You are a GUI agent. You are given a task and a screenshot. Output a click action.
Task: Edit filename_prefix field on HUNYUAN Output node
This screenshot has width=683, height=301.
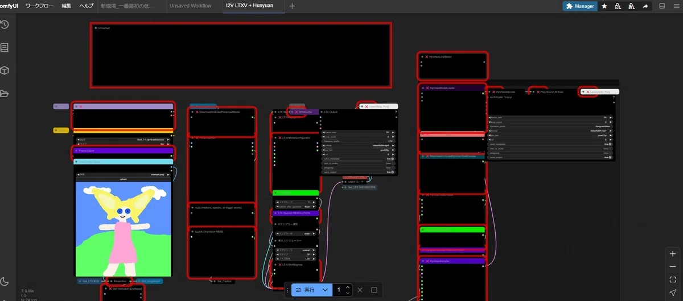tap(552, 126)
